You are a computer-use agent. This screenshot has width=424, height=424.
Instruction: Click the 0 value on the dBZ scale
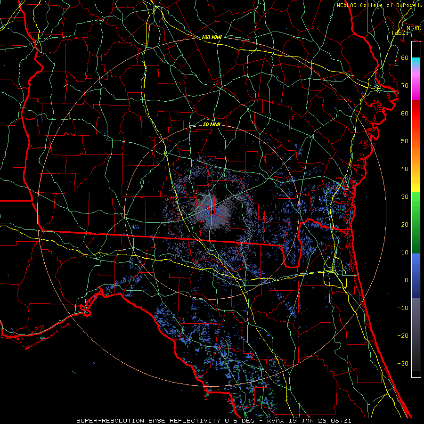[407, 280]
